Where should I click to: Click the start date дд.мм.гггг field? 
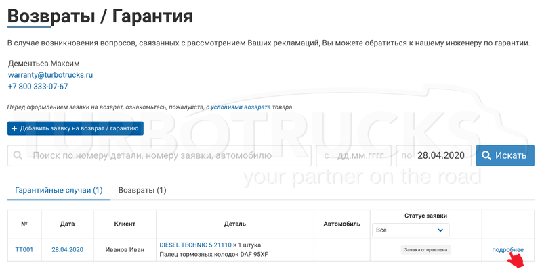(354, 155)
